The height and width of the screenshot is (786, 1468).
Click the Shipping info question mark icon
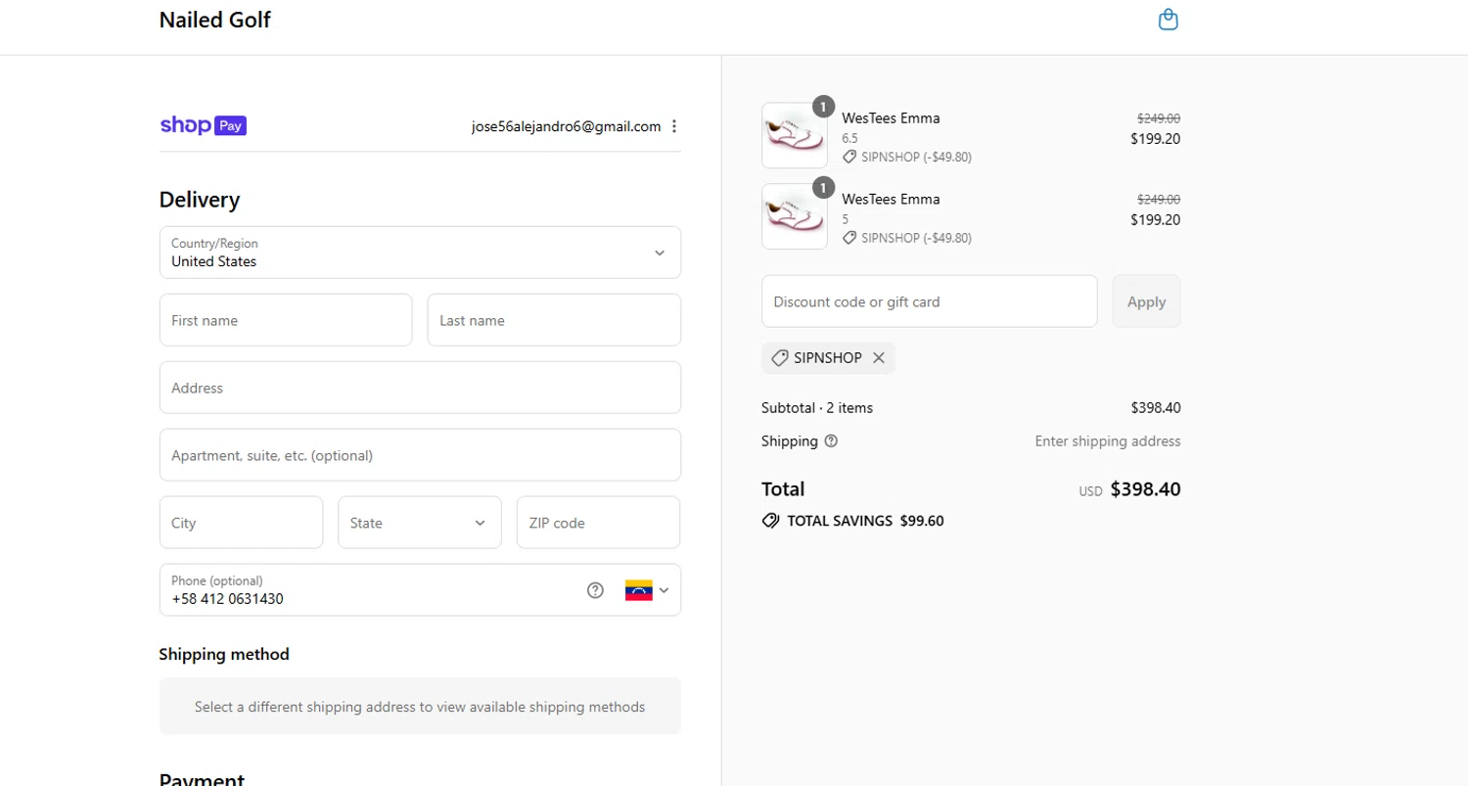pyautogui.click(x=831, y=441)
